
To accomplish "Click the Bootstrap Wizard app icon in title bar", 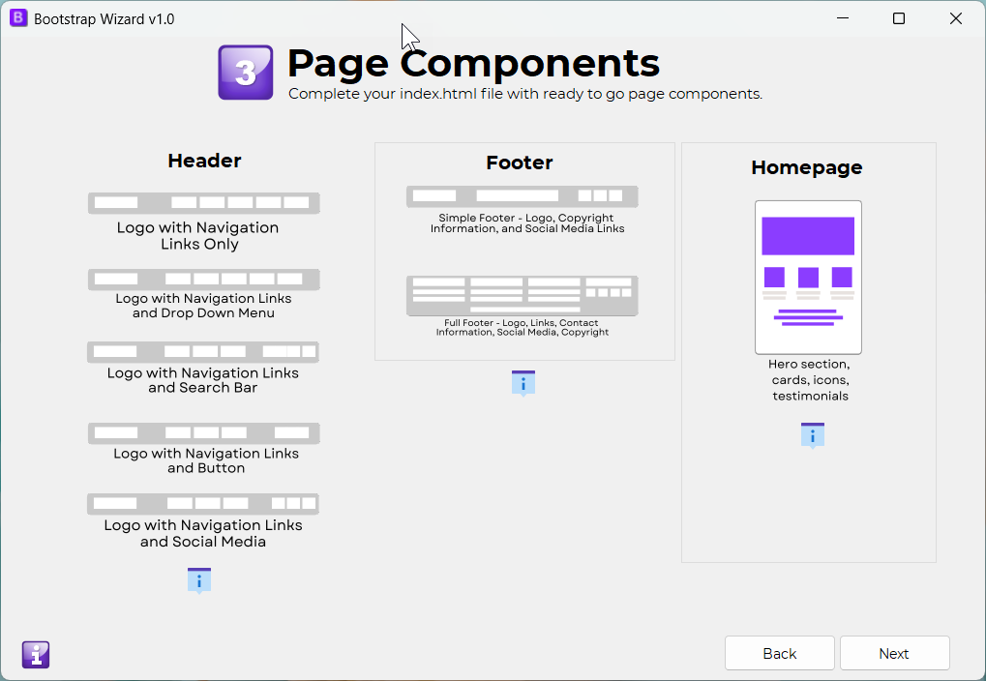I will (x=18, y=18).
